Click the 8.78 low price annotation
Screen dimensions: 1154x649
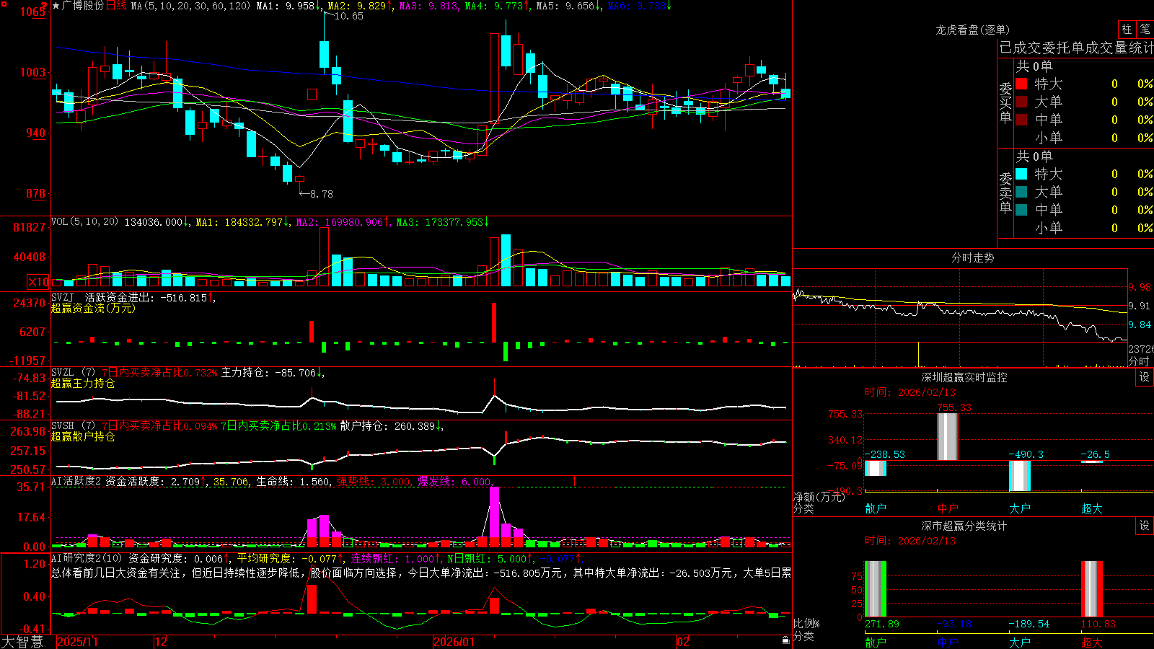(321, 194)
